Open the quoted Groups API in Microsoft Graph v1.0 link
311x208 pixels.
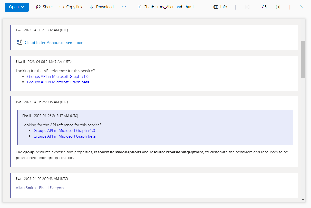point(64,130)
